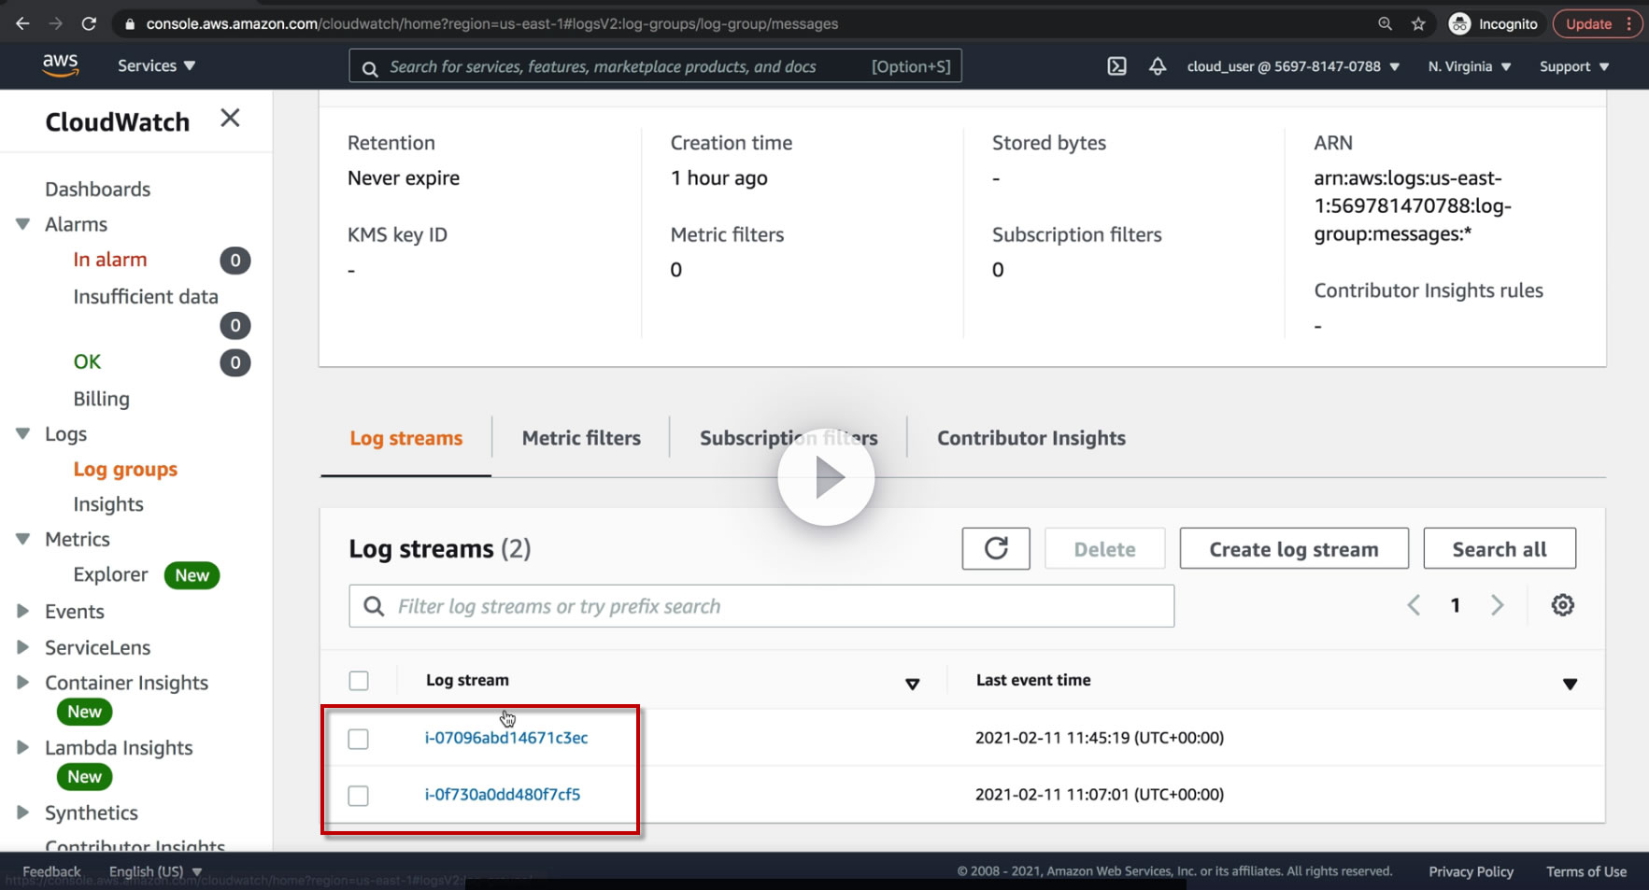Switch to the Contributor Insights tab
Screen dimensions: 1649x890
[x=1031, y=438]
